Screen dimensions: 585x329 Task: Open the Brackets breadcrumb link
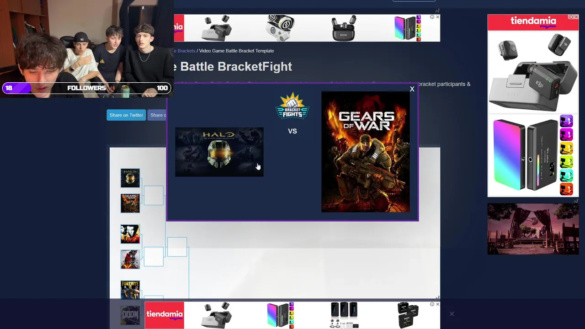(185, 51)
